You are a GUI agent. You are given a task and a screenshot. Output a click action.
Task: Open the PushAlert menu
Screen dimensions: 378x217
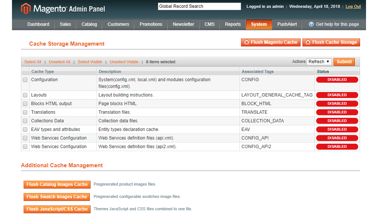287,24
